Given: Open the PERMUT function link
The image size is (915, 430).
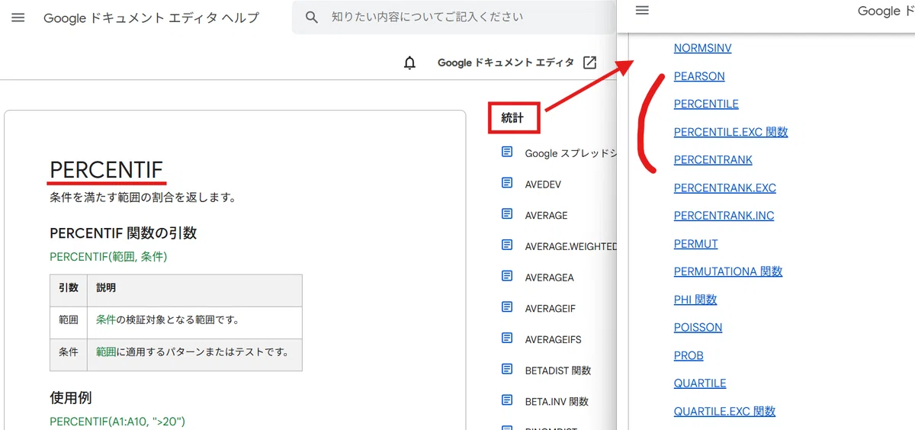Looking at the screenshot, I should coord(695,244).
